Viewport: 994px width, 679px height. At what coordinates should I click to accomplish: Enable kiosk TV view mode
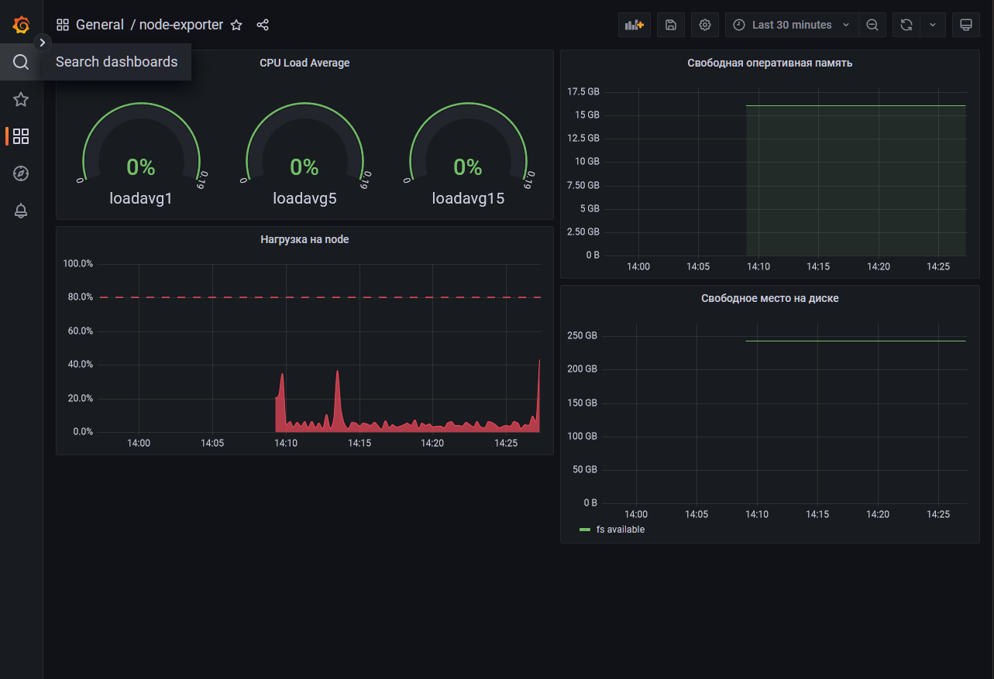coord(966,24)
